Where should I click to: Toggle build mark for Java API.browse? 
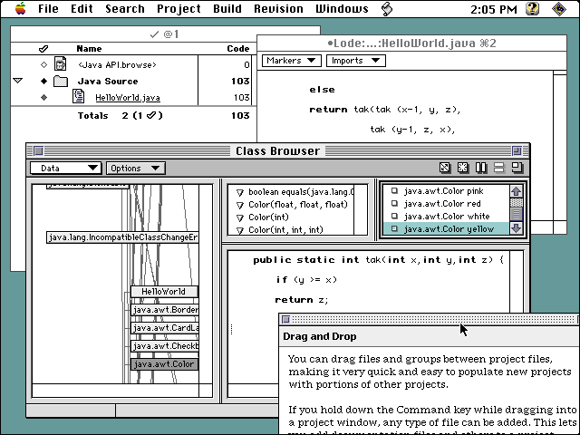point(43,64)
